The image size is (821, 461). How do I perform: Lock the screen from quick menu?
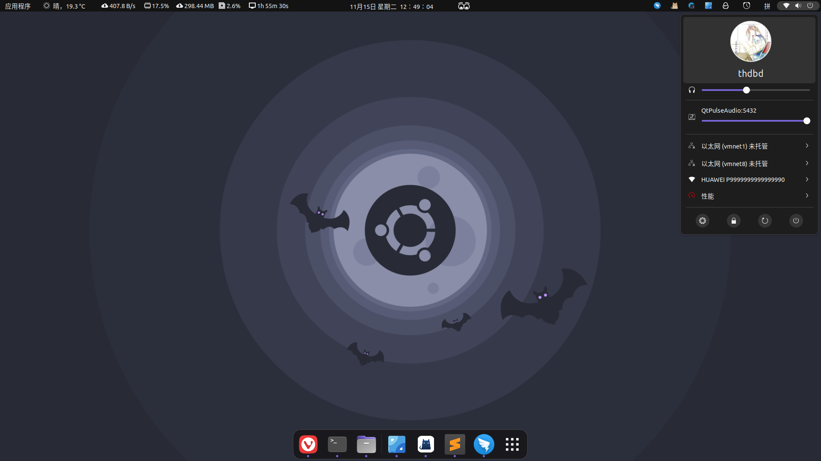(x=733, y=221)
